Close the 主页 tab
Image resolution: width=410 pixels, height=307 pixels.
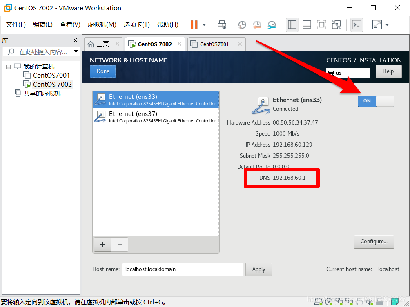[117, 44]
